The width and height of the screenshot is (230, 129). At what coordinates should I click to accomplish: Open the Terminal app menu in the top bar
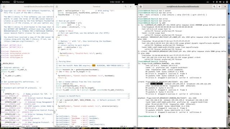tap(19, 2)
